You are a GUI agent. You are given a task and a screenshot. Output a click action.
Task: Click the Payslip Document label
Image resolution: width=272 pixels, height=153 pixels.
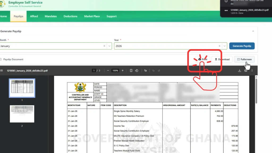click(x=13, y=59)
